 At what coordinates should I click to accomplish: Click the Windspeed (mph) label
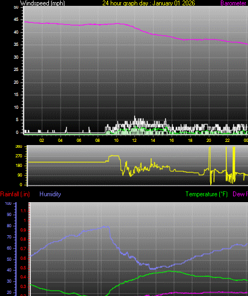43,3
